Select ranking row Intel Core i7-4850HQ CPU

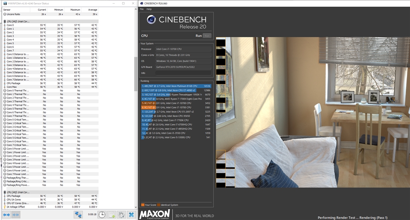pos(176,129)
